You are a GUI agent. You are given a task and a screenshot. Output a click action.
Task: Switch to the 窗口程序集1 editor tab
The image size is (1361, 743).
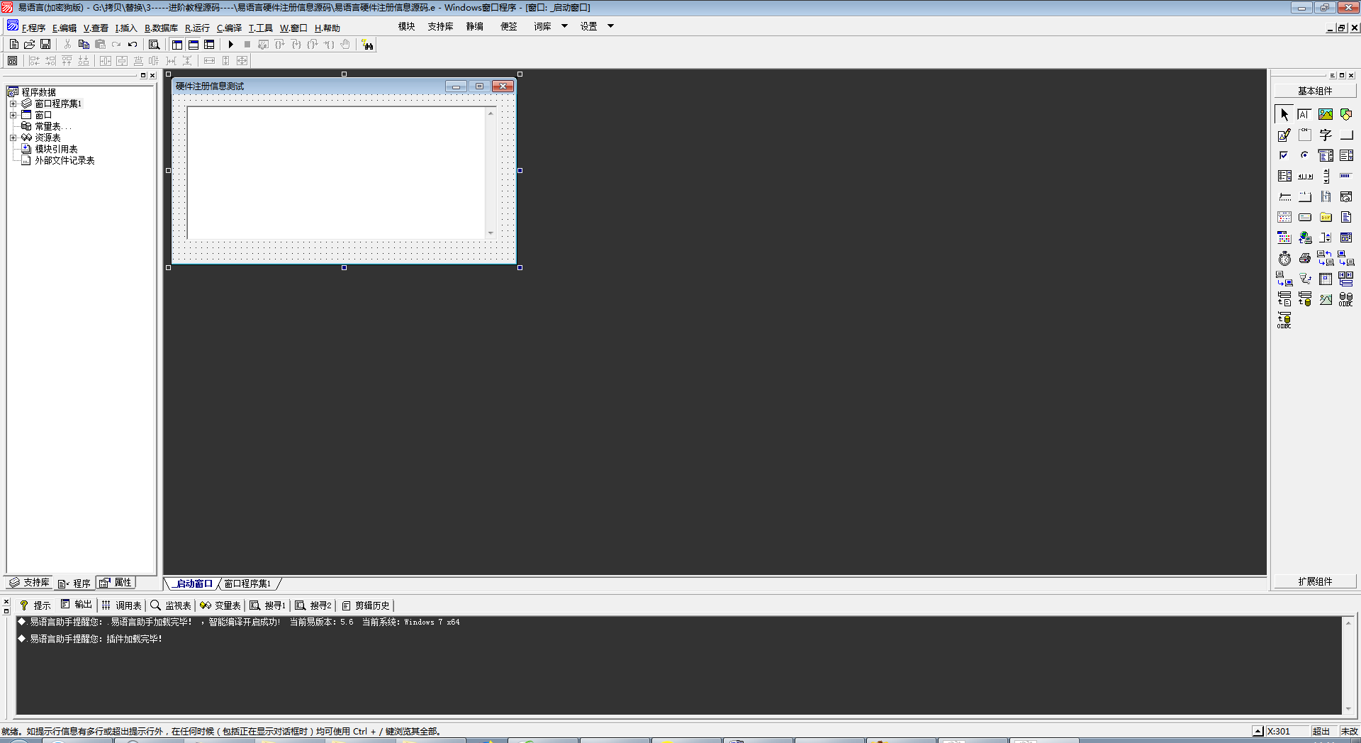tap(247, 583)
